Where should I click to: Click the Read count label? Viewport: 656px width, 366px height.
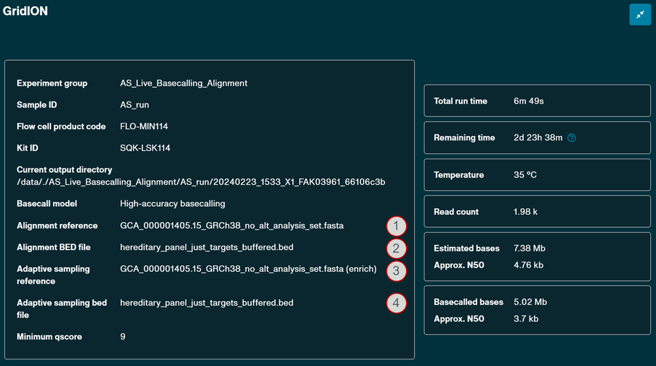pyautogui.click(x=456, y=212)
